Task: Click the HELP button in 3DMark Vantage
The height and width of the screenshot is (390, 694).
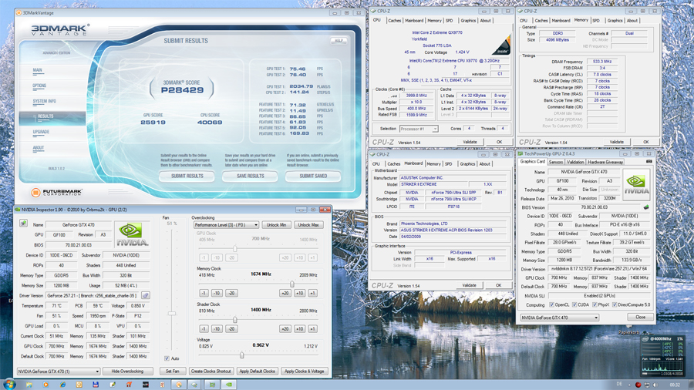Action: pos(339,41)
